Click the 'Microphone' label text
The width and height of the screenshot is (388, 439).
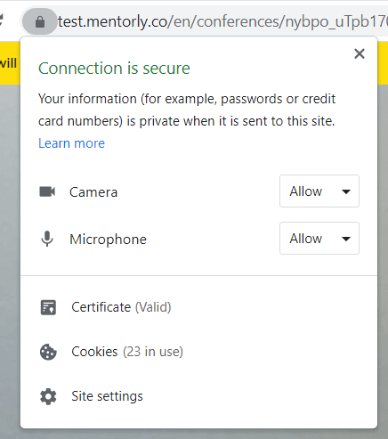click(108, 240)
